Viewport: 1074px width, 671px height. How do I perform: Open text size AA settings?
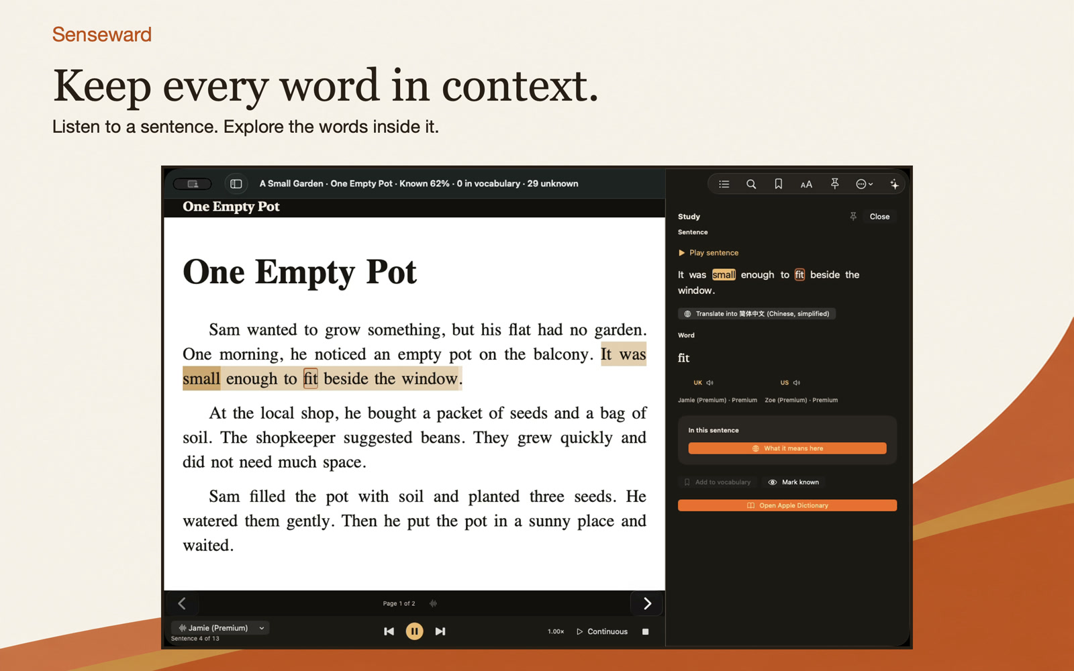coord(806,184)
